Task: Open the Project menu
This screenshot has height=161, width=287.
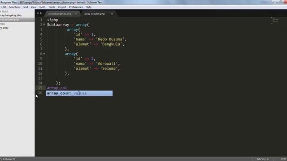Action: click(62, 7)
